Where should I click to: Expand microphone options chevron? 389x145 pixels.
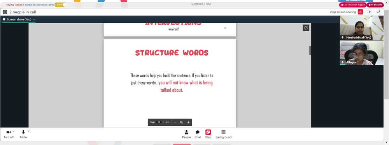(x=28, y=131)
